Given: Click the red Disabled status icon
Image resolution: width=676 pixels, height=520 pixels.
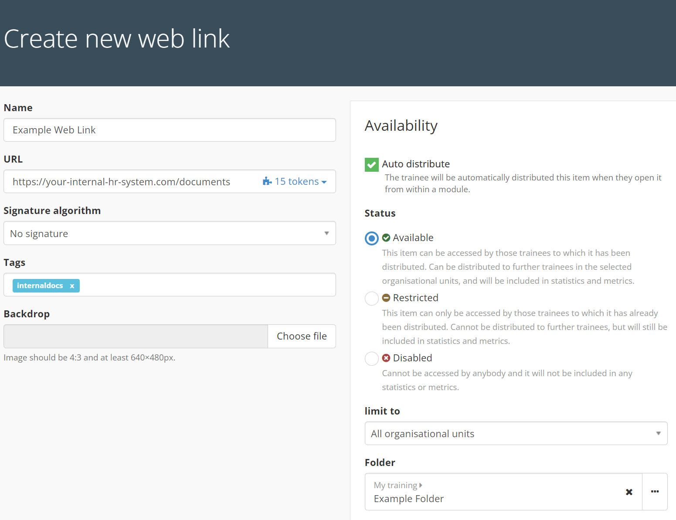Looking at the screenshot, I should 386,358.
